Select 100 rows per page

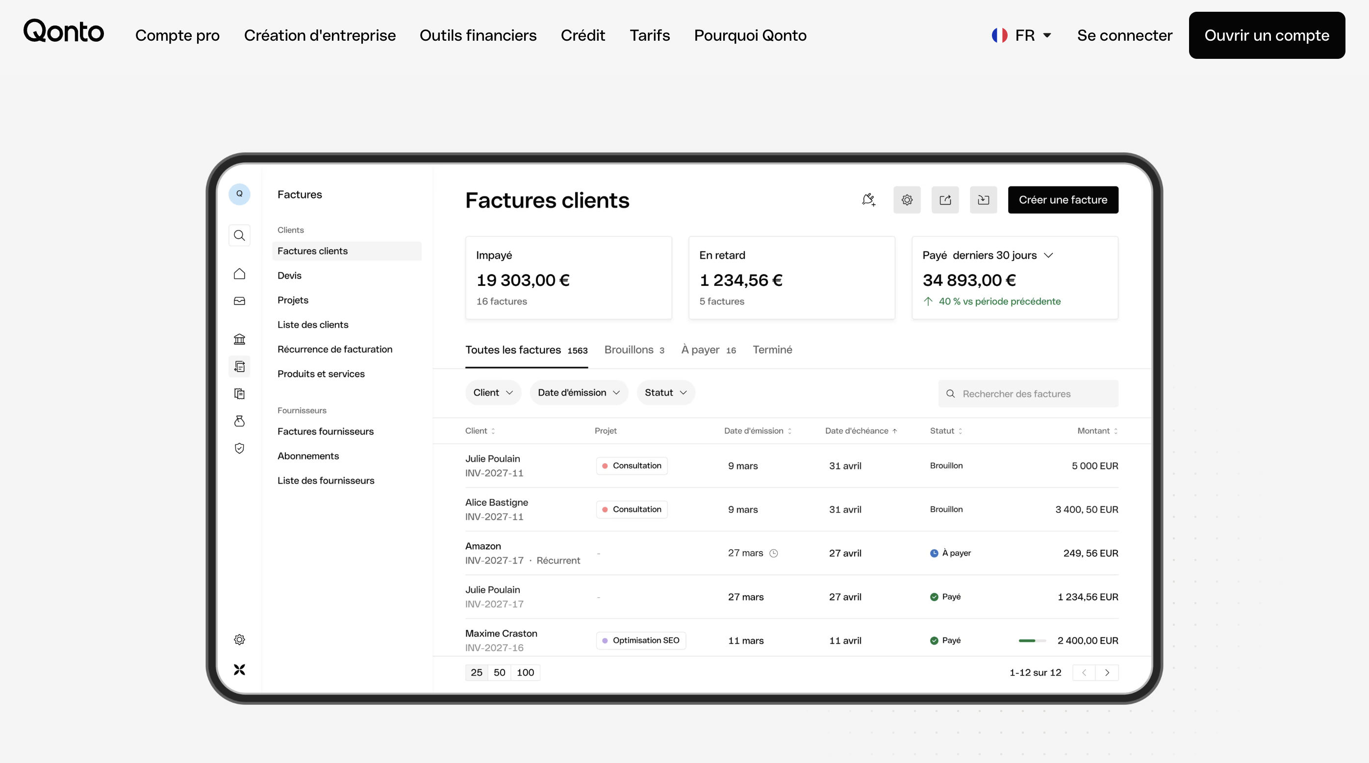point(526,673)
